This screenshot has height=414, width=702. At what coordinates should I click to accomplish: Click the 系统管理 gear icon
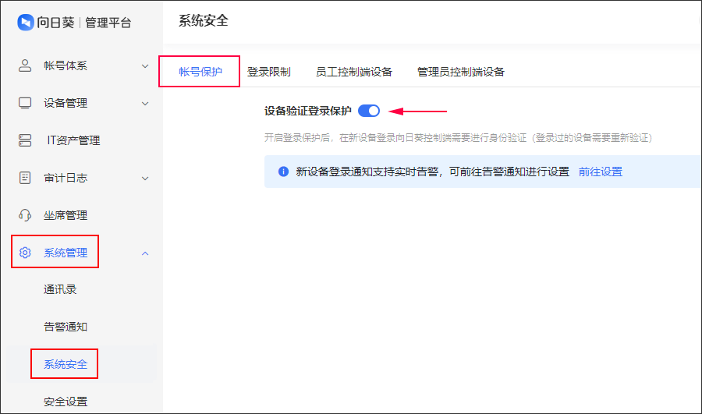[25, 253]
